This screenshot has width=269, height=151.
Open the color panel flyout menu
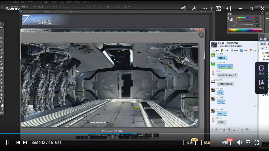[262, 14]
